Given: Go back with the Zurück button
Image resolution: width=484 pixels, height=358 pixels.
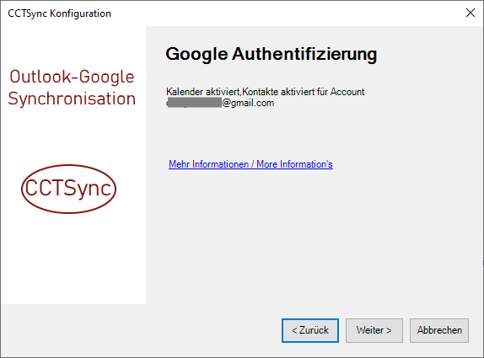Looking at the screenshot, I should point(310,330).
